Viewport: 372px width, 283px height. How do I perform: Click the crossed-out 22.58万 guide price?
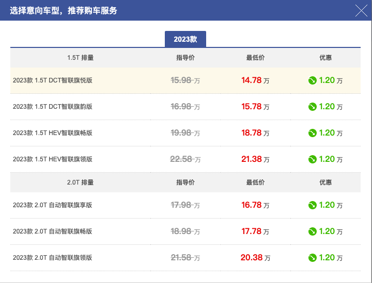(185, 159)
